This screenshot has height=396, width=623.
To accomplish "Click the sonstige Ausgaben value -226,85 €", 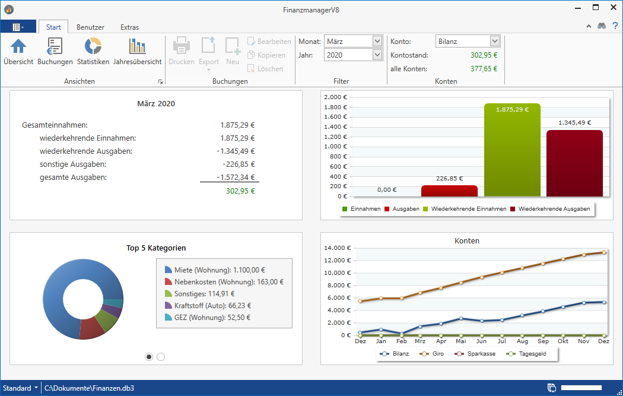I will pyautogui.click(x=239, y=164).
